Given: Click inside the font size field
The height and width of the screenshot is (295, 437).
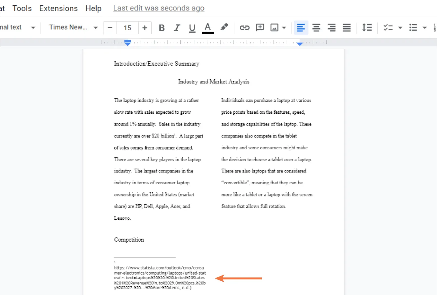Looking at the screenshot, I should (x=127, y=28).
